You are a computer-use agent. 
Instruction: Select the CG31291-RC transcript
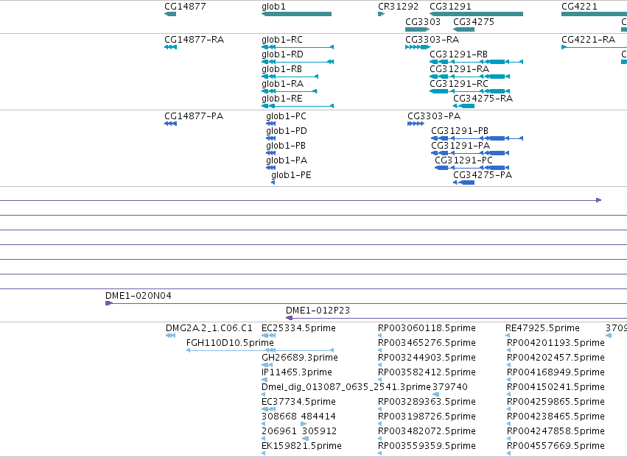[469, 91]
